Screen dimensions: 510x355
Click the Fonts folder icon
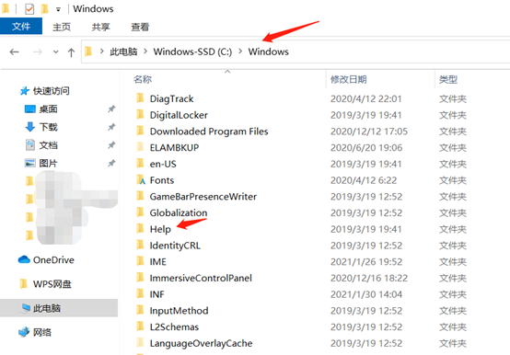point(141,179)
